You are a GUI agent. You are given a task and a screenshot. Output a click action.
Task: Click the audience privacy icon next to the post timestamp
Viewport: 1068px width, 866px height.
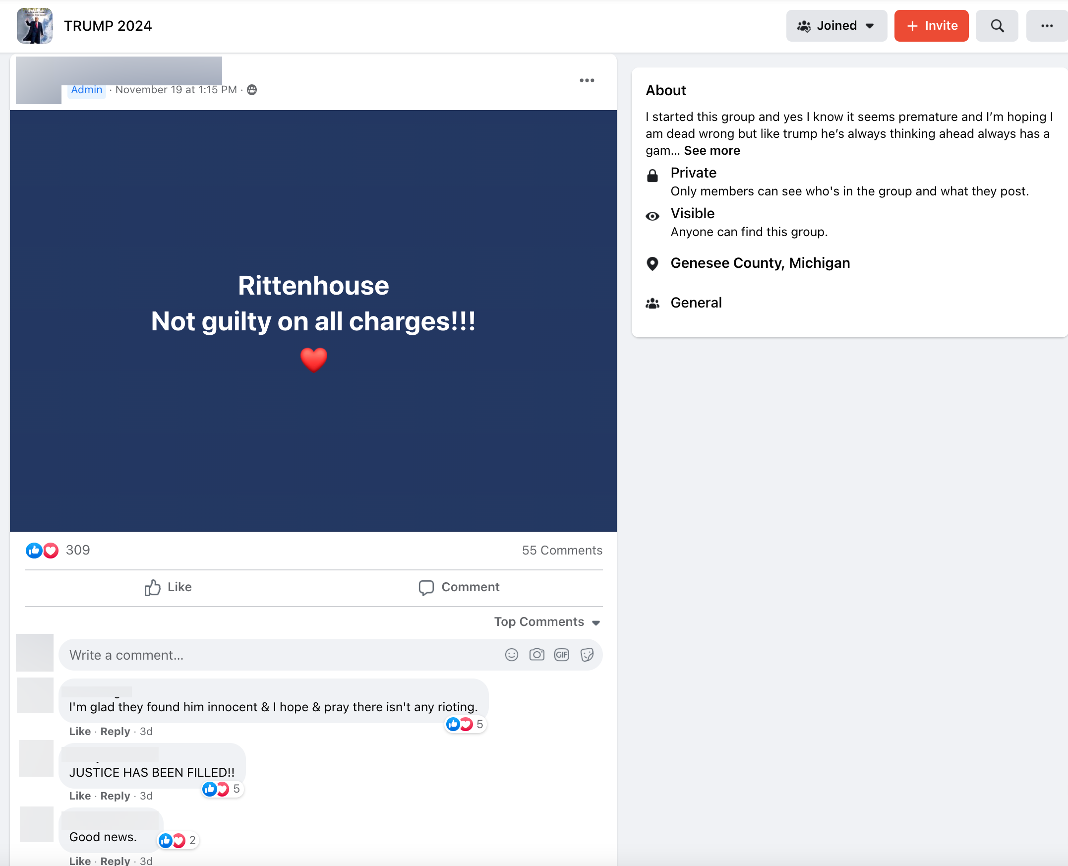[x=252, y=90]
